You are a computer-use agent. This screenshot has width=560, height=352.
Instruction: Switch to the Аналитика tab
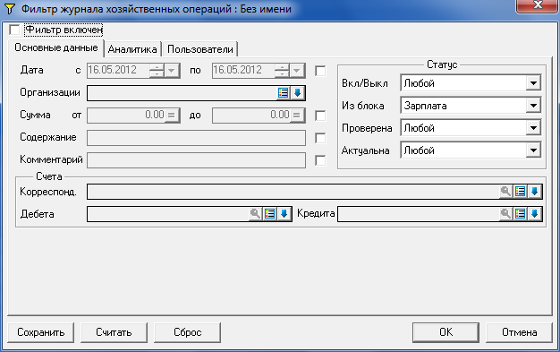point(132,49)
